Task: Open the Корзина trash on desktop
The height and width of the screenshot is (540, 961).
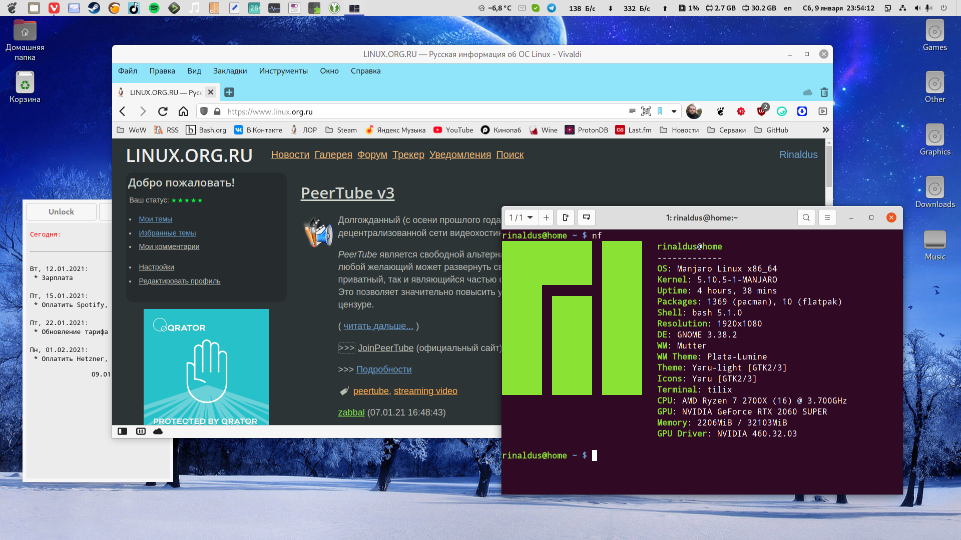Action: pos(25,87)
